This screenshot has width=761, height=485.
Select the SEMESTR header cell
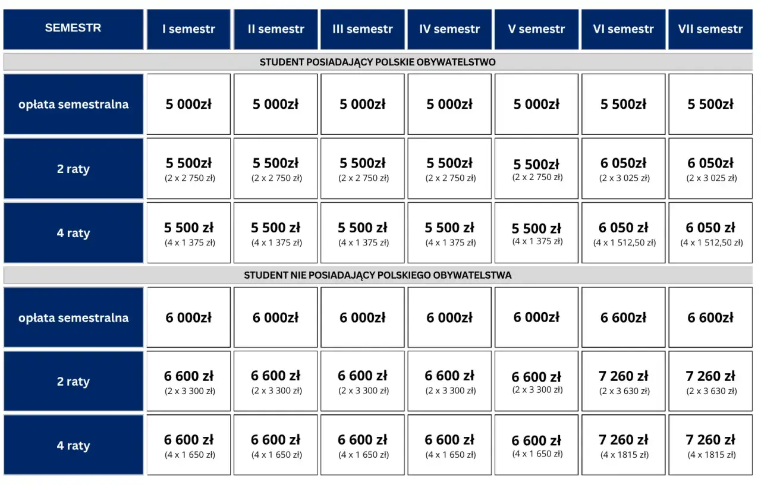[x=73, y=29]
